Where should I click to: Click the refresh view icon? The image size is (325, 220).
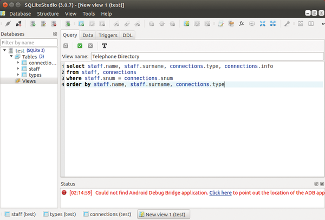(66, 46)
